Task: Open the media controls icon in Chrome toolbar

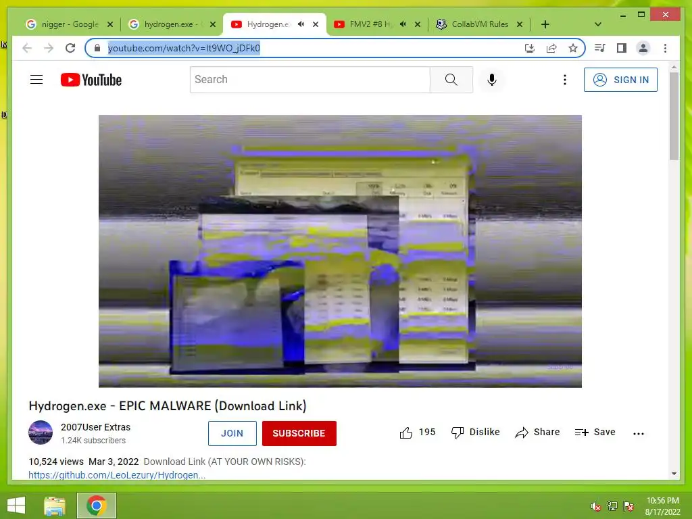Action: point(600,48)
